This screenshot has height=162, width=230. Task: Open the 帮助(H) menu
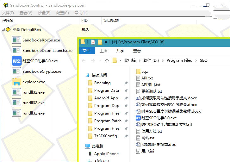point(81,13)
